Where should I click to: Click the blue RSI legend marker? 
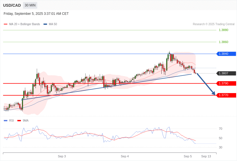pos(6,121)
